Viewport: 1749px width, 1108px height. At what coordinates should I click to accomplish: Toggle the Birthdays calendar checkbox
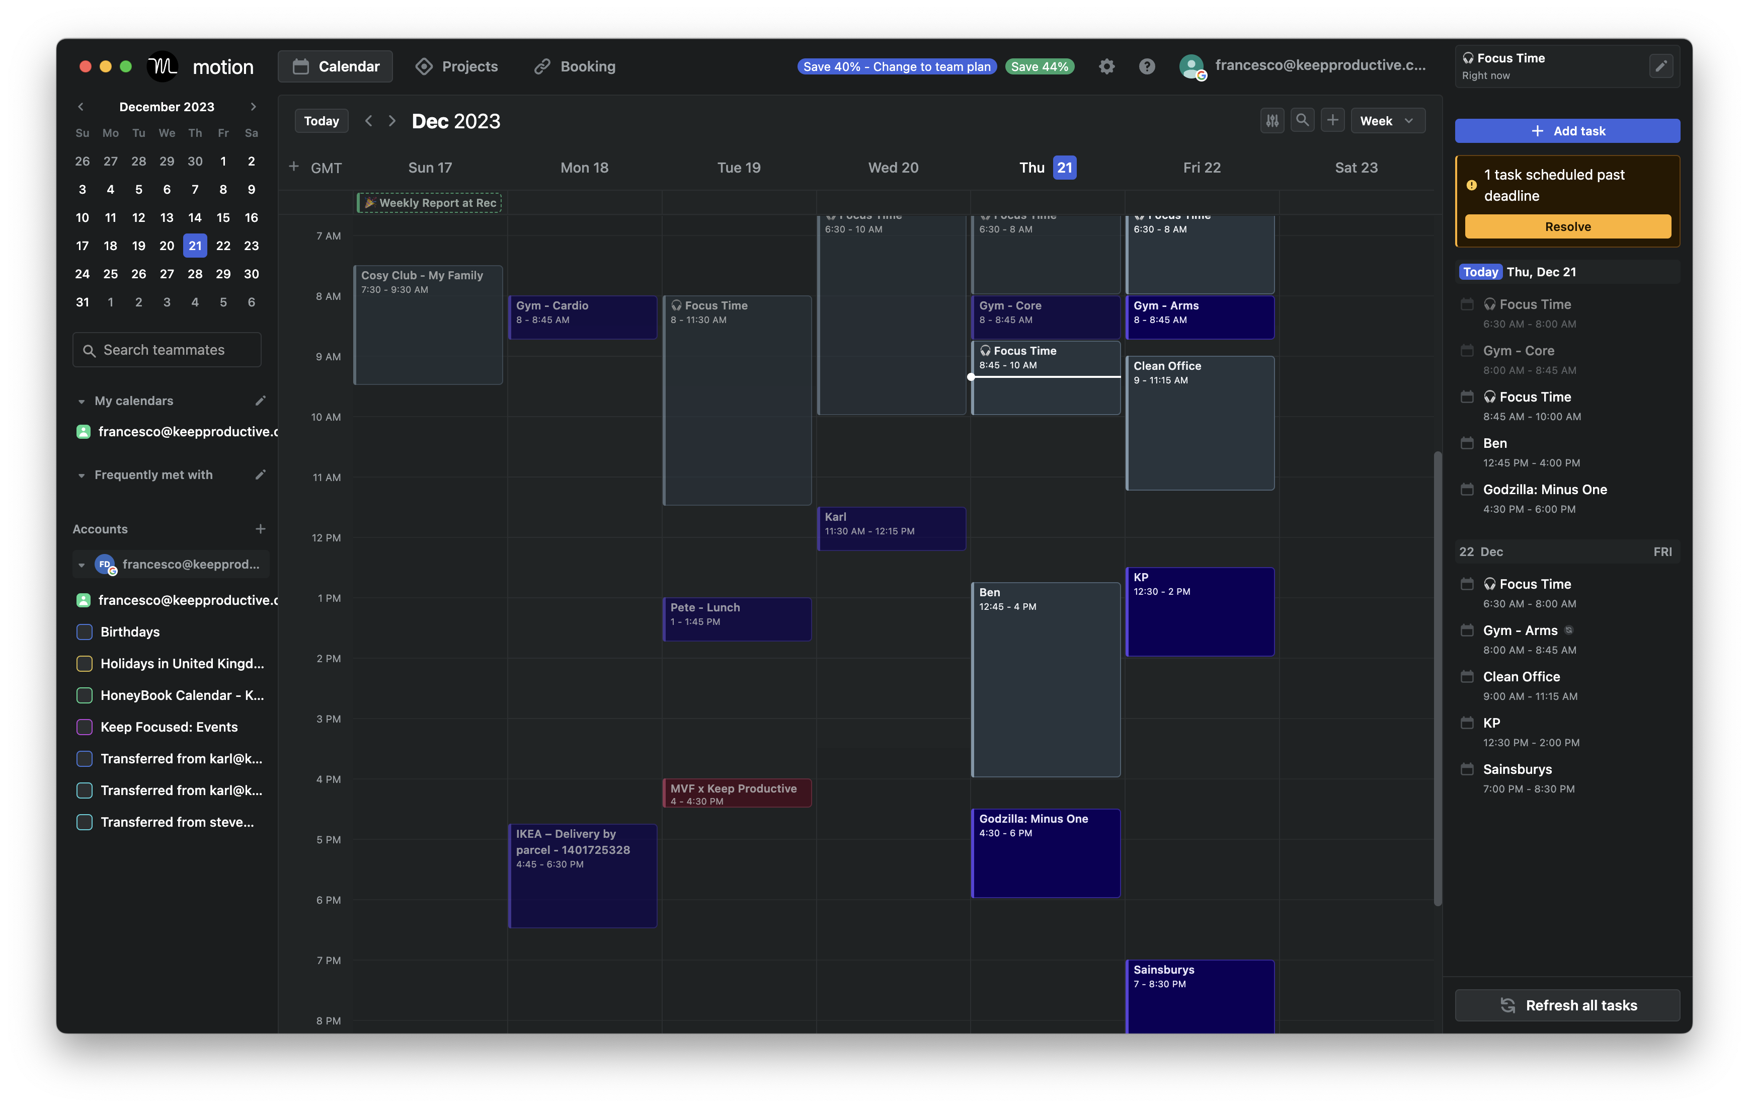click(x=84, y=631)
